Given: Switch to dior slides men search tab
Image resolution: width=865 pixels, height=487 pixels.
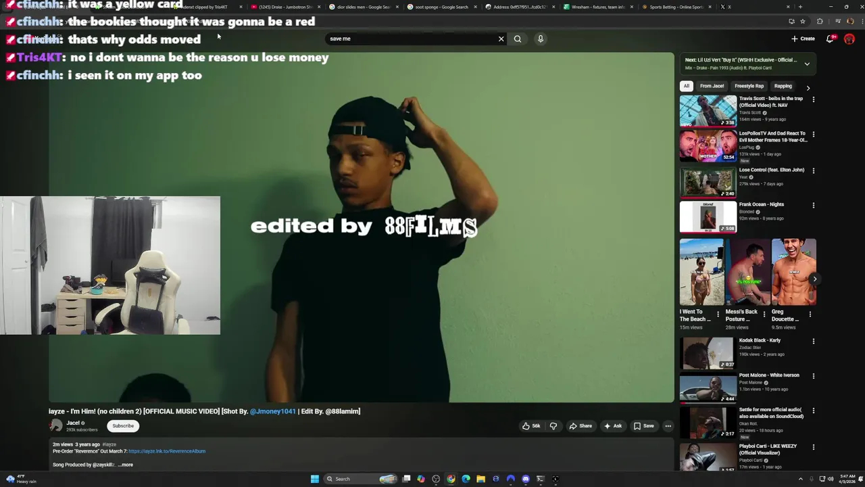Looking at the screenshot, I should point(362,7).
